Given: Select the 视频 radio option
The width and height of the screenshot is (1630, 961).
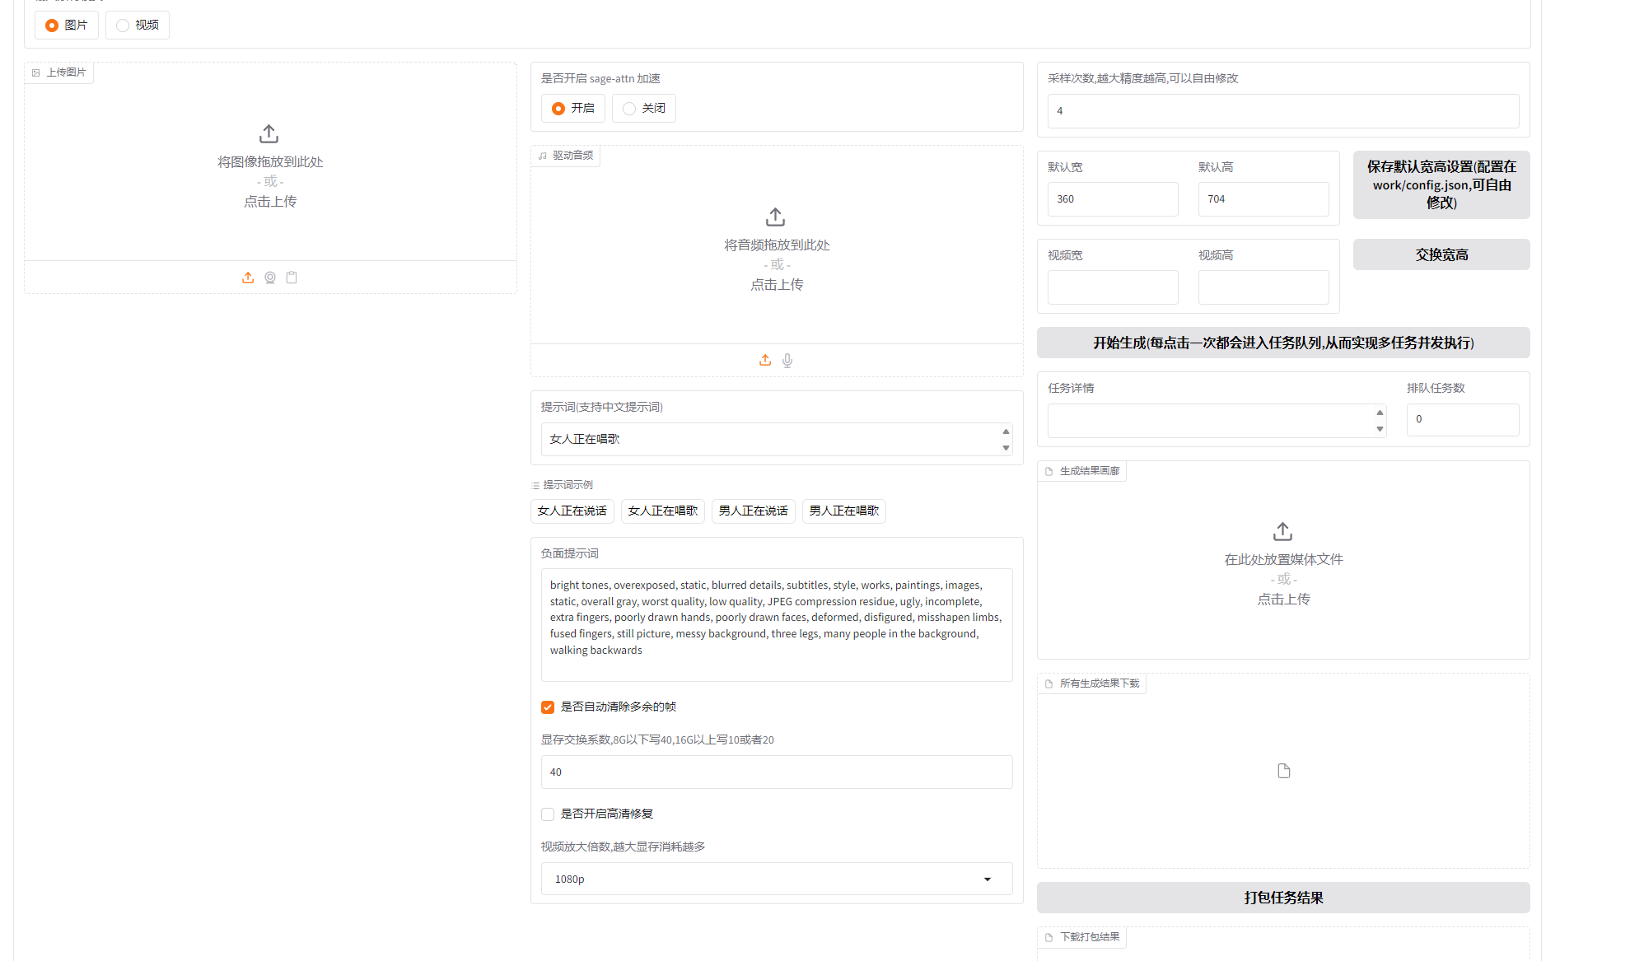Looking at the screenshot, I should click(124, 26).
